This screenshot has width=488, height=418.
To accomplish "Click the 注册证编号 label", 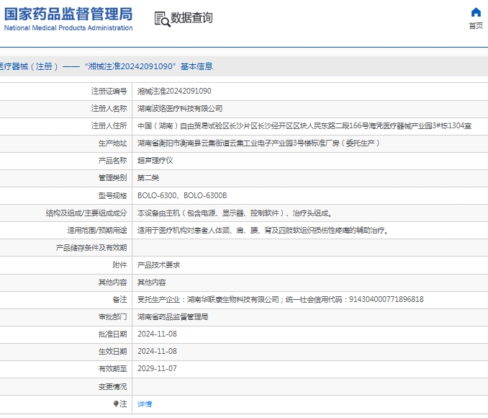I will click(x=109, y=91).
